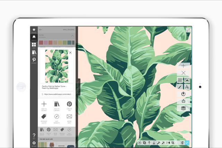Open adjustments sliders icon in bottom toolbar
The height and width of the screenshot is (148, 222).
[x=182, y=143]
